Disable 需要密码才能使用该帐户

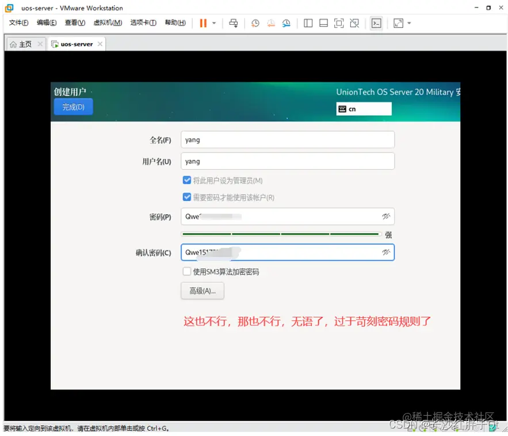click(187, 196)
